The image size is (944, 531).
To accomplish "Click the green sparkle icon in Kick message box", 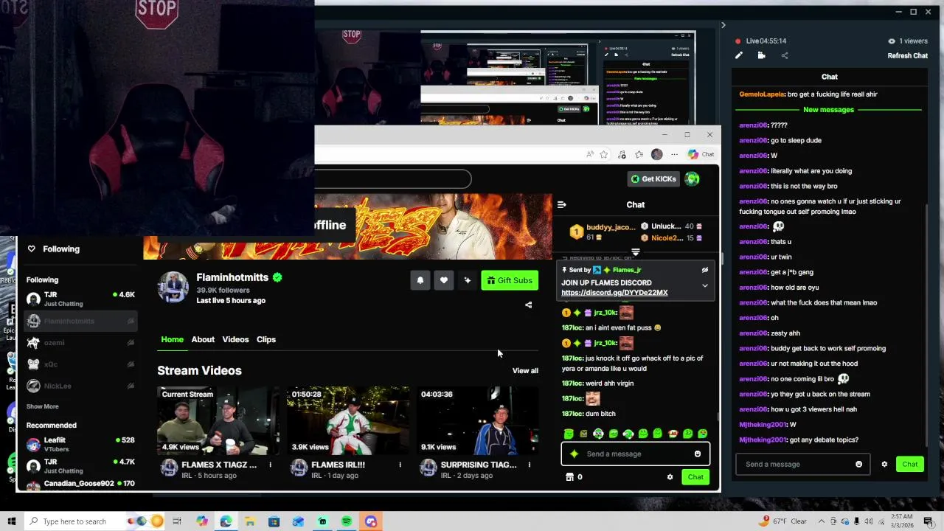I will pyautogui.click(x=574, y=454).
